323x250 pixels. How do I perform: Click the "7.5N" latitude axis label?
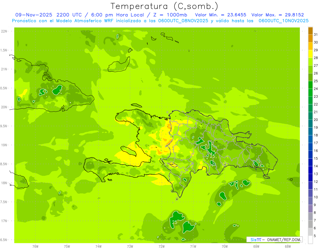pyautogui.click(x=4, y=202)
